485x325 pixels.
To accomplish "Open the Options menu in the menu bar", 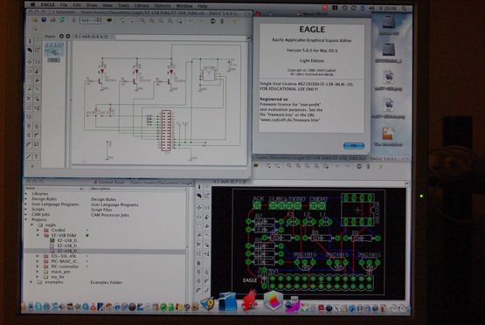I will [162, 5].
